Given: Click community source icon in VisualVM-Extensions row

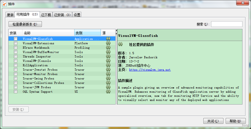Looking at the screenshot, I should [108, 43].
